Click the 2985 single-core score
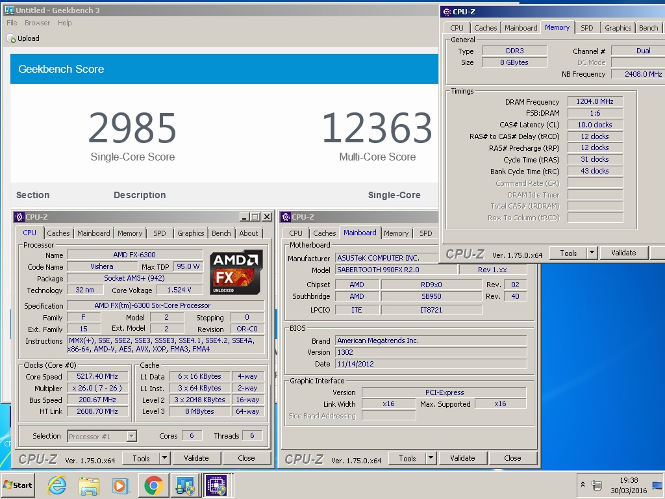665x499 pixels. tap(132, 127)
